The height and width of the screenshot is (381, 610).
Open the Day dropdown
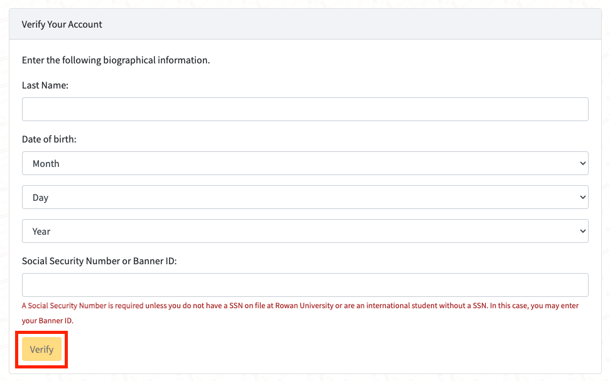pos(305,197)
